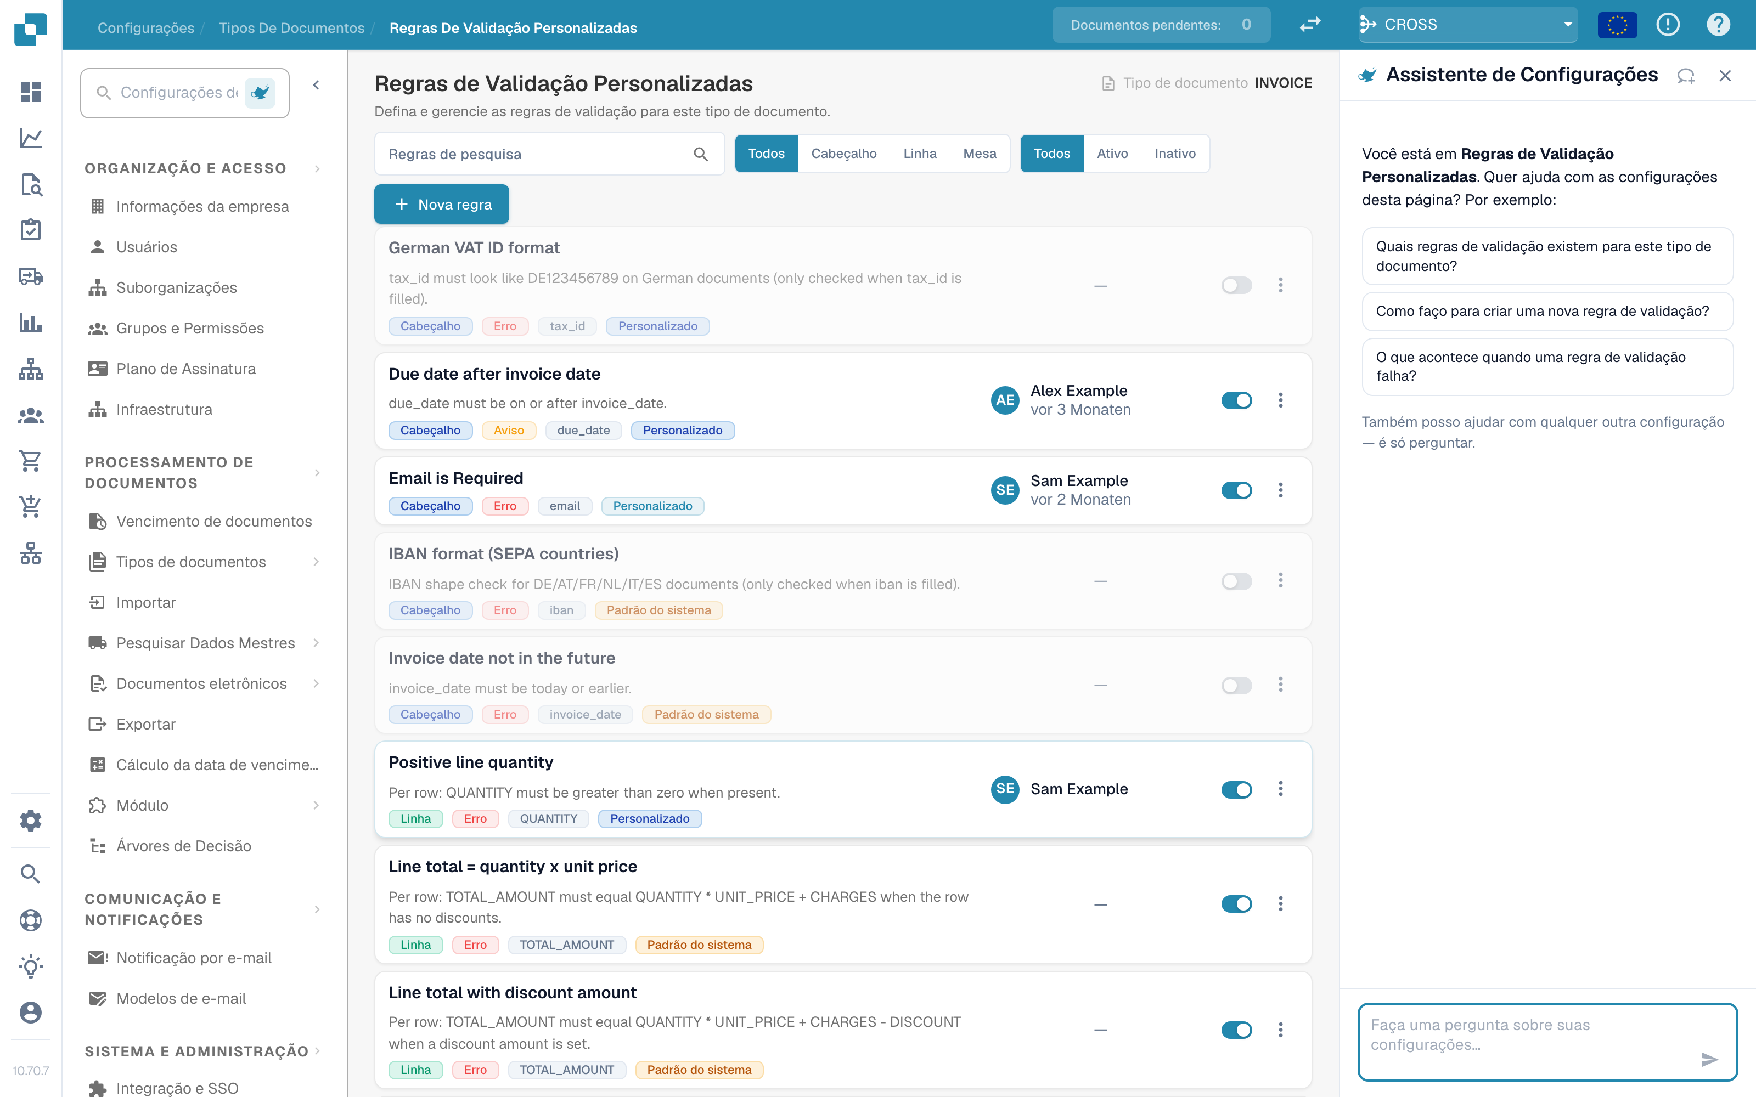Filter rules by Linha tab
1756x1097 pixels.
(919, 153)
